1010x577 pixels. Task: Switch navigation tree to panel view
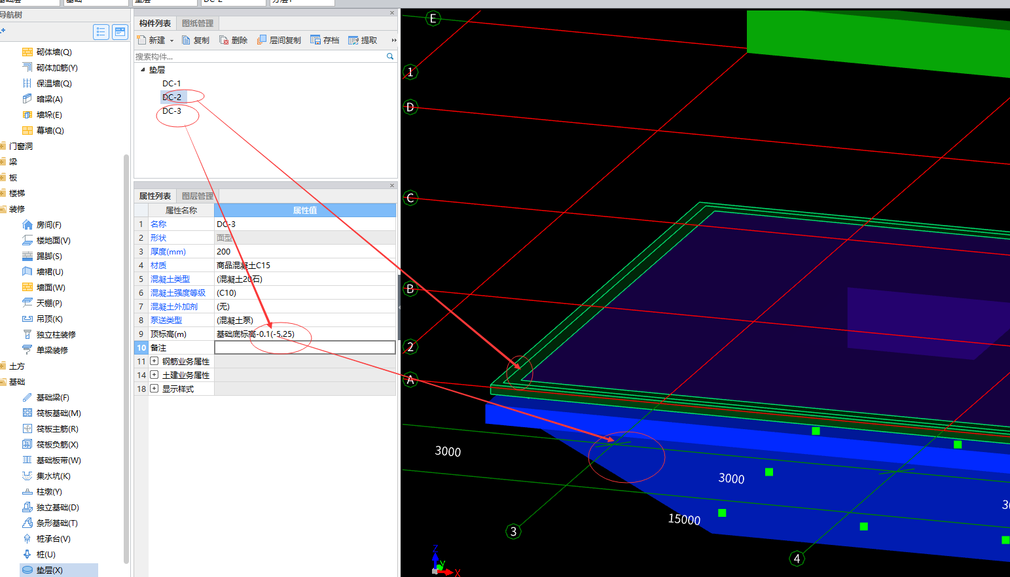(120, 31)
